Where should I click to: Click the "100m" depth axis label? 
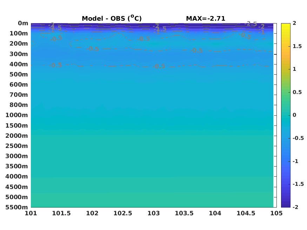coord(19,33)
